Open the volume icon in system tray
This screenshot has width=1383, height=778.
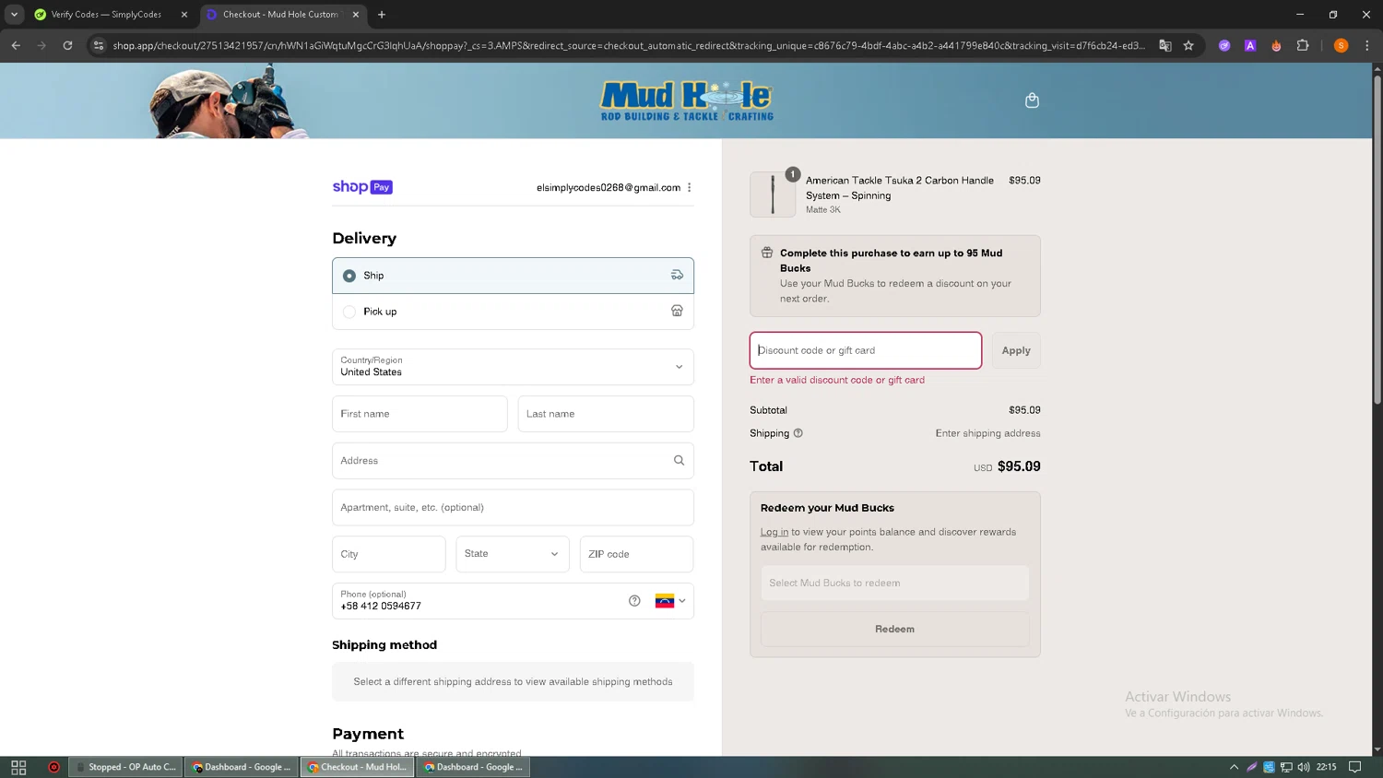[x=1304, y=767]
